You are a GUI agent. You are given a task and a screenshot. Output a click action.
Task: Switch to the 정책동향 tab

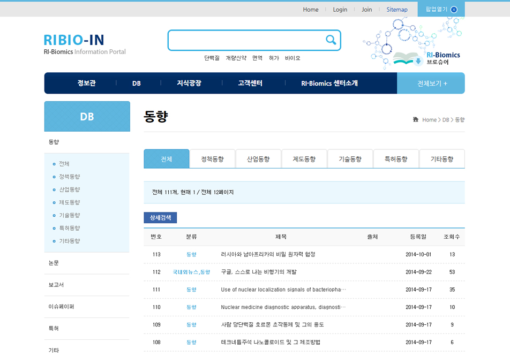(212, 159)
